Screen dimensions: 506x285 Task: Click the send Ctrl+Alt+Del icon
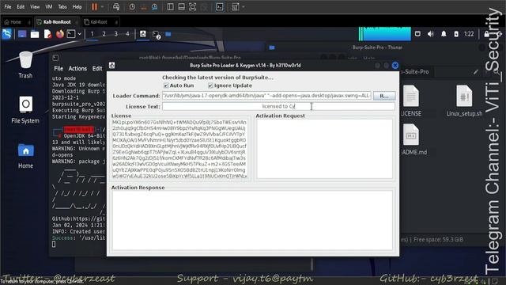(x=116, y=7)
